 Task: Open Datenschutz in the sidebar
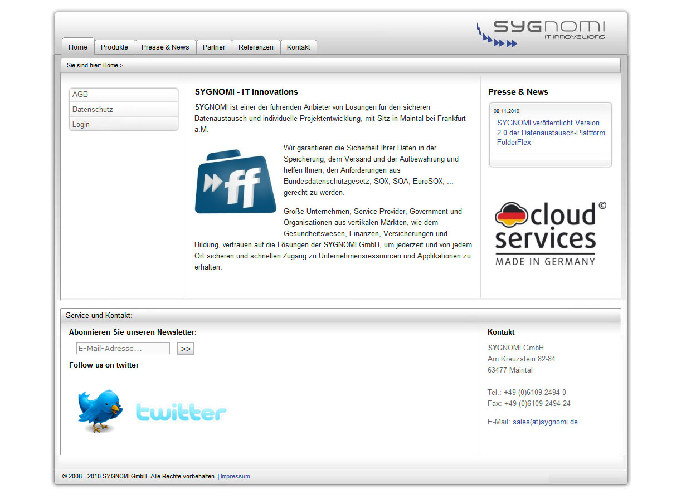pyautogui.click(x=124, y=110)
